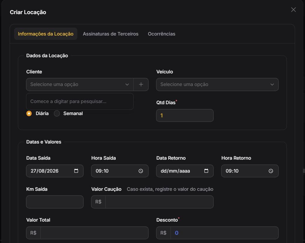This screenshot has width=305, height=243.
Task: Open the Cliente dropdown
Action: [80, 85]
